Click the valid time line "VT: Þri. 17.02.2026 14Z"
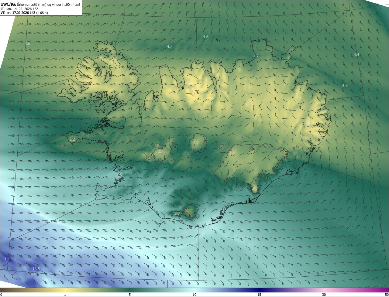389x297 pixels. (x=18, y=13)
